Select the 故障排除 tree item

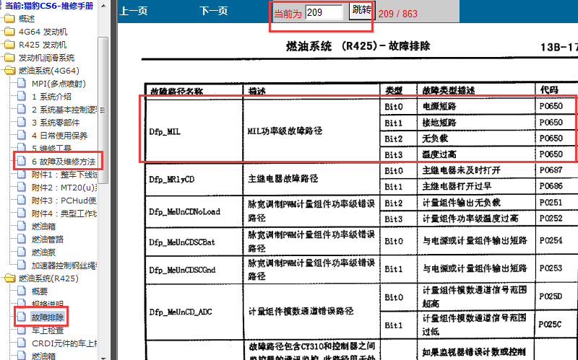48,317
